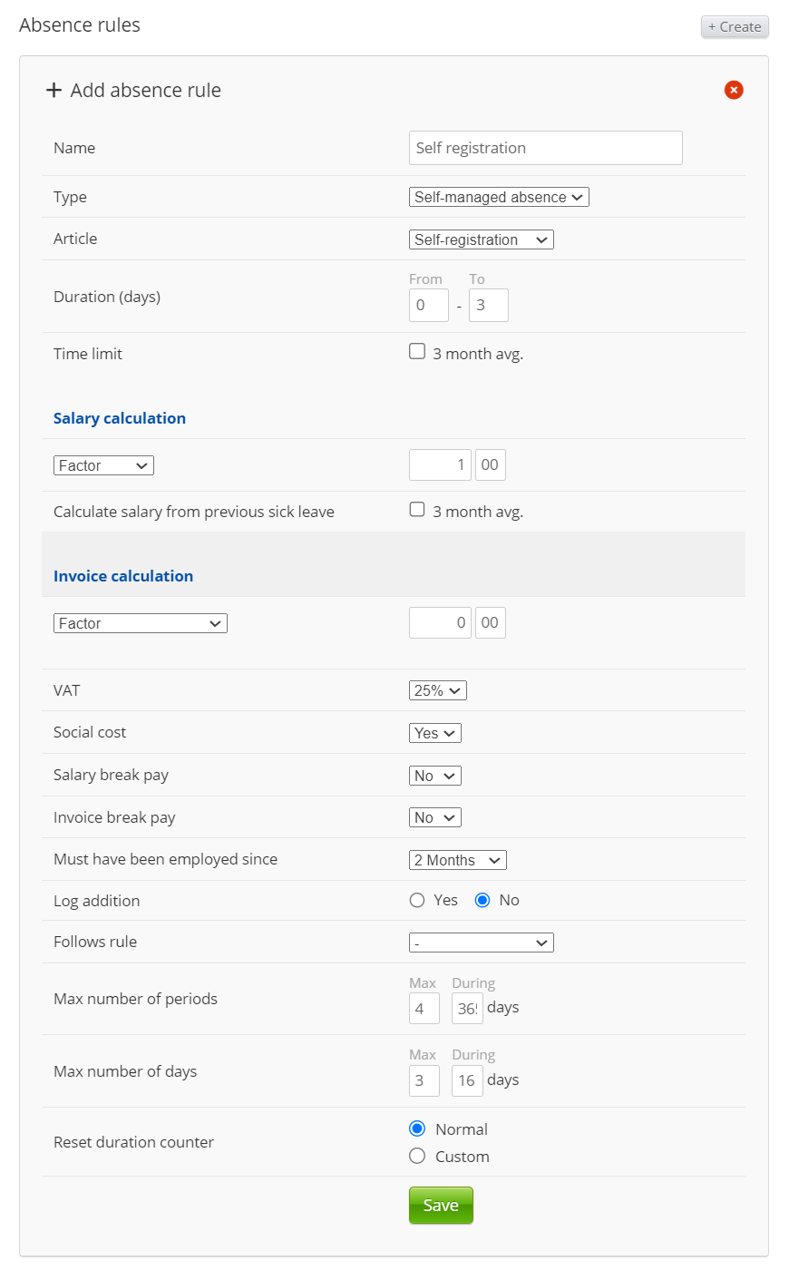Expand the Article dropdown

click(481, 239)
